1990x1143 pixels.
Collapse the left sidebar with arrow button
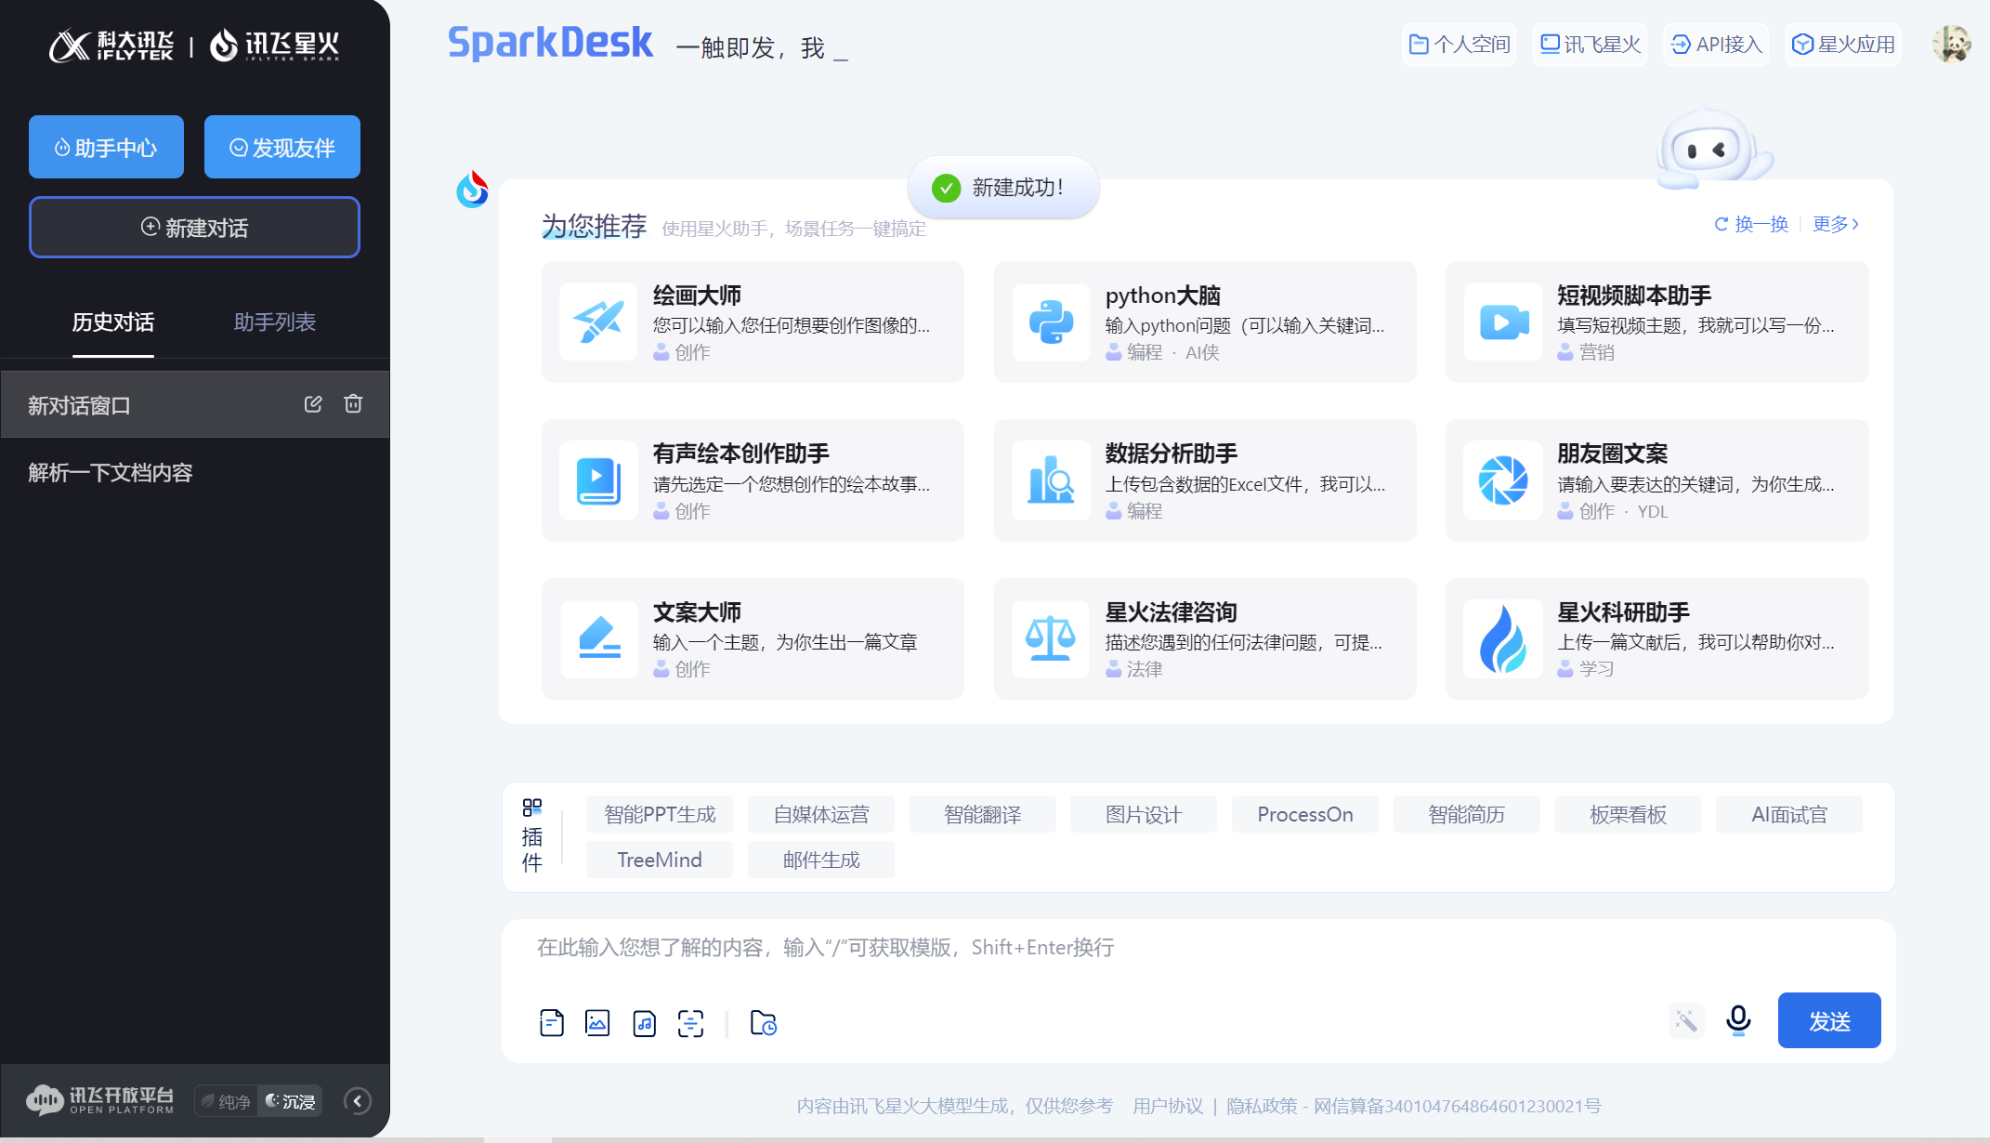[x=358, y=1101]
